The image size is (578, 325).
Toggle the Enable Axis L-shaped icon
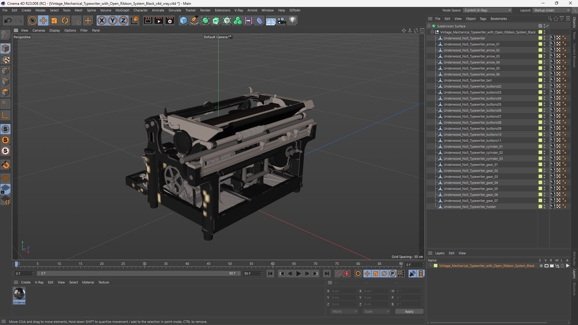(x=5, y=115)
